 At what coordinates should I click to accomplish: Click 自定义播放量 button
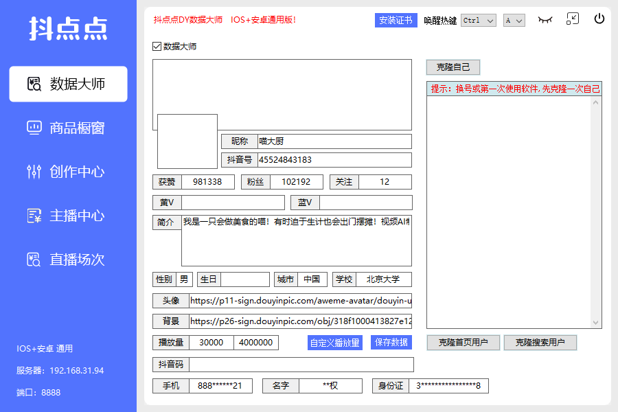[335, 343]
